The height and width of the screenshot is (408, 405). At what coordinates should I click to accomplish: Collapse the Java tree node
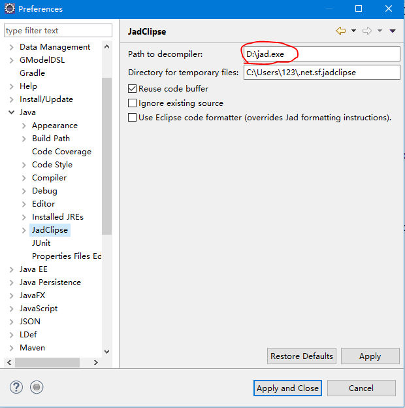pyautogui.click(x=12, y=112)
